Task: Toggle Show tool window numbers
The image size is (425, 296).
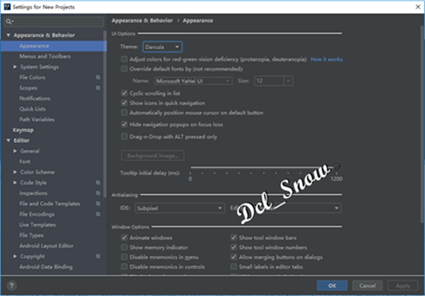Action: 234,248
